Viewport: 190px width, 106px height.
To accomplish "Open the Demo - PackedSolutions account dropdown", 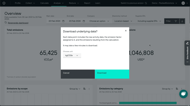I will (x=165, y=3).
